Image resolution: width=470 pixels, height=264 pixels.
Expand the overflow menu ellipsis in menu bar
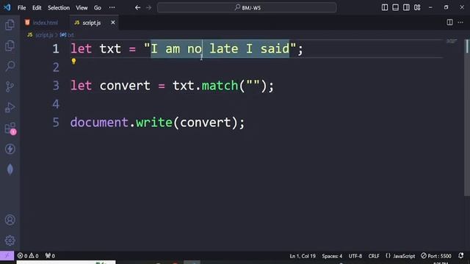click(x=112, y=8)
